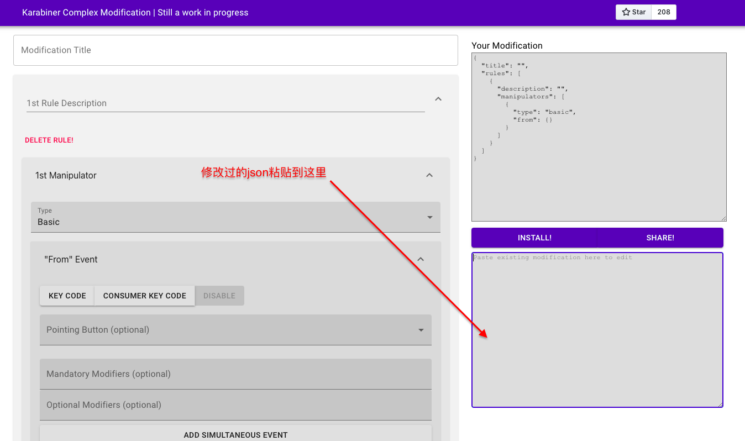Collapse the 1st Rule panel chevron
The width and height of the screenshot is (745, 441).
coord(438,99)
